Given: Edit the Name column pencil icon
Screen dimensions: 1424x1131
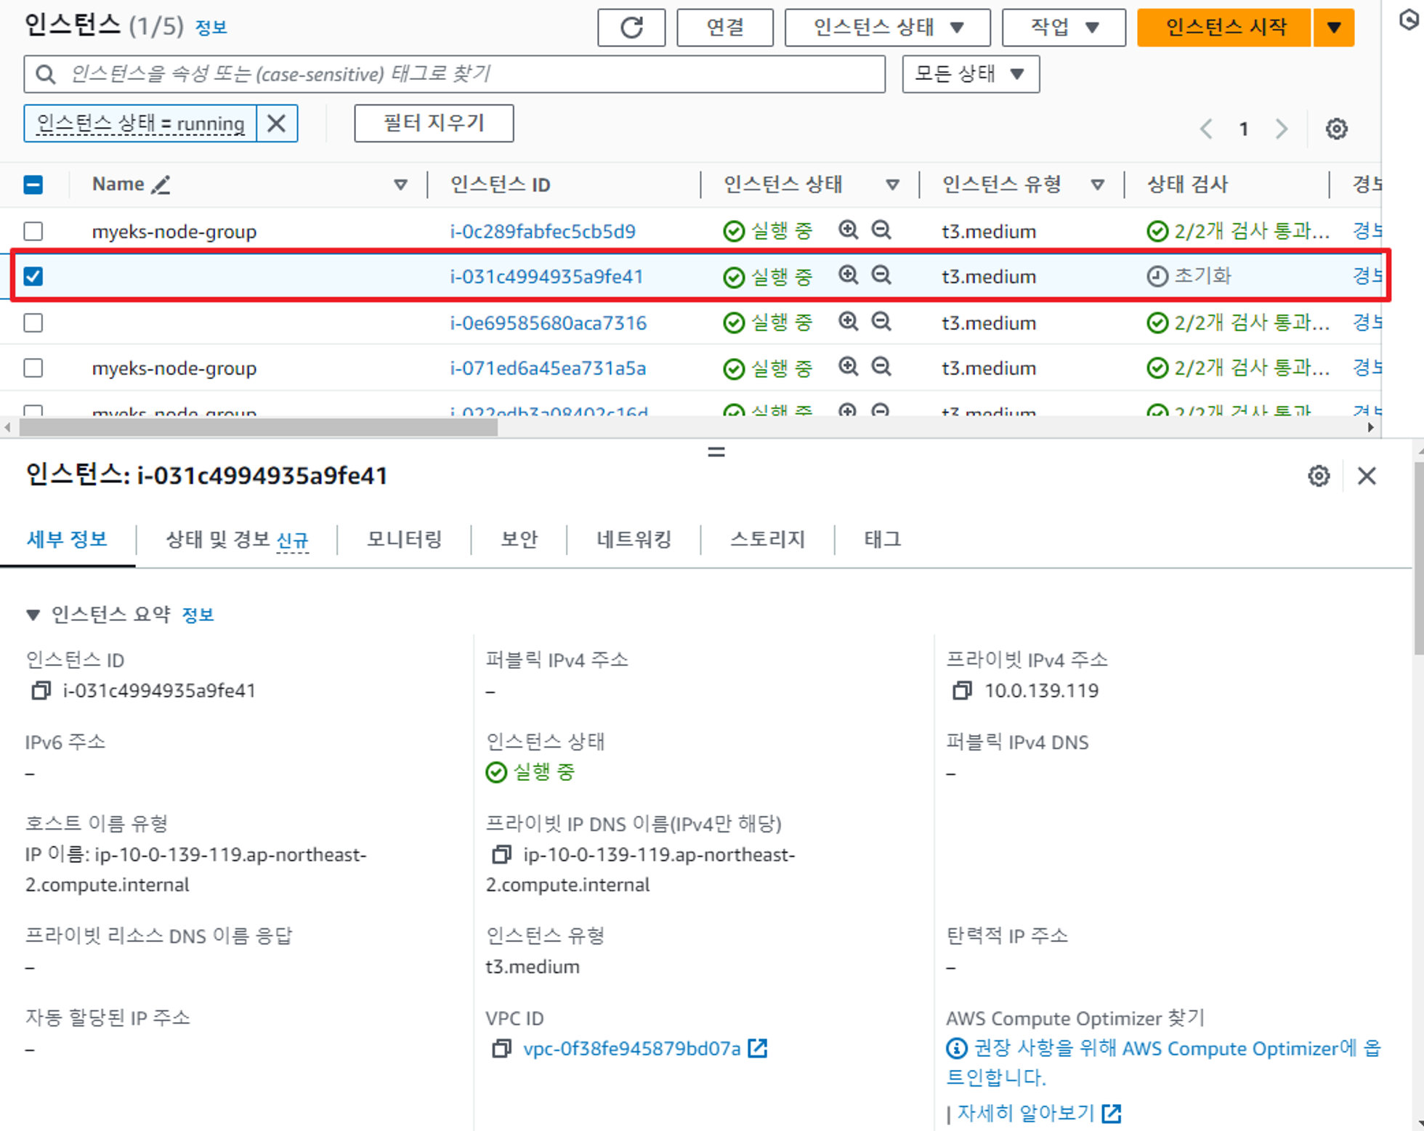Looking at the screenshot, I should click(x=161, y=185).
